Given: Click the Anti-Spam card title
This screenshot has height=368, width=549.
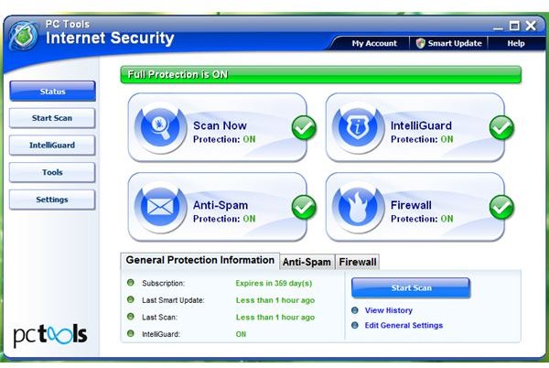Looking at the screenshot, I should (x=221, y=205).
